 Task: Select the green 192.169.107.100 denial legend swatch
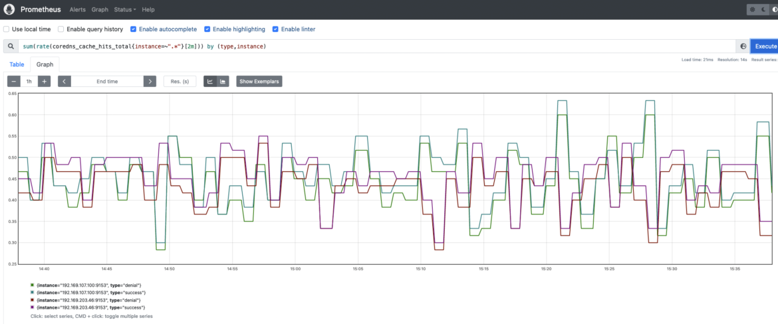[33, 285]
